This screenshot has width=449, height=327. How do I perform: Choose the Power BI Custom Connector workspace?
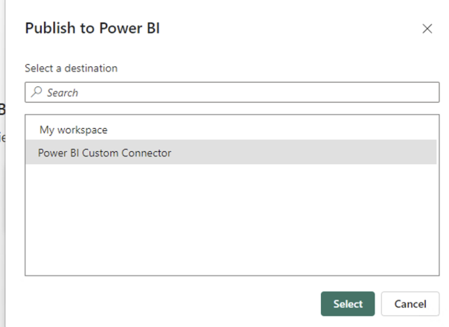(231, 153)
